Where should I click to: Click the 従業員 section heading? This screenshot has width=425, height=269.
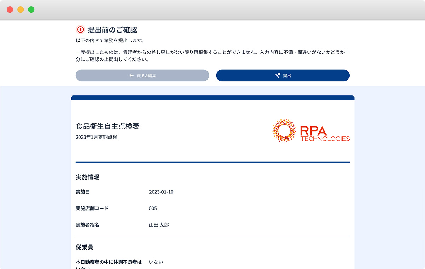(84, 247)
